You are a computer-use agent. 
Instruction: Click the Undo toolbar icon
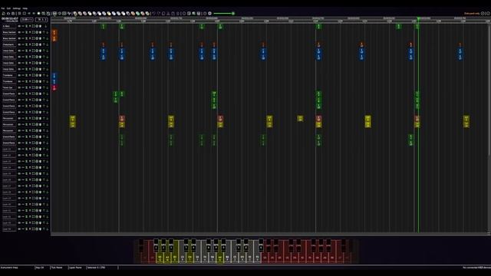(x=153, y=14)
